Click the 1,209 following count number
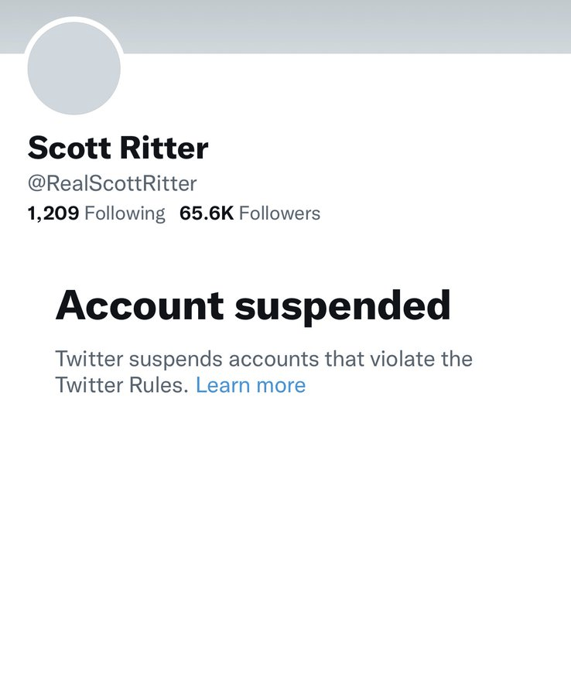Viewport: 571px width, 696px height. (x=53, y=213)
